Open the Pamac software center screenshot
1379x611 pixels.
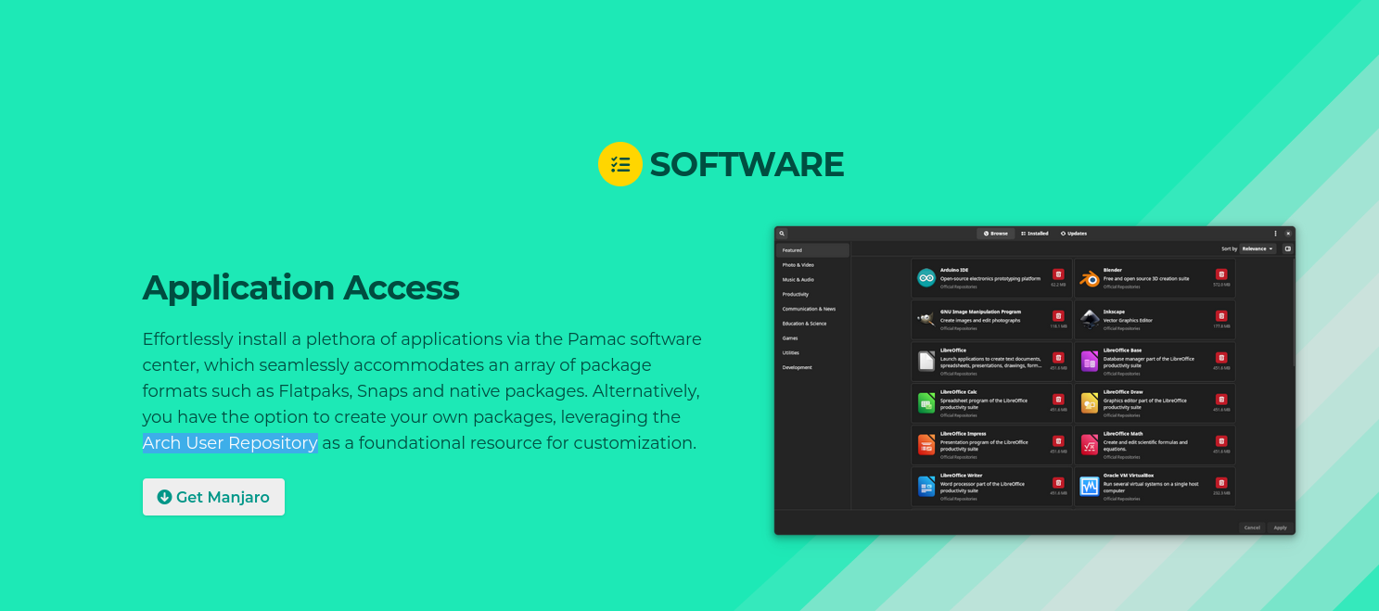[1035, 380]
